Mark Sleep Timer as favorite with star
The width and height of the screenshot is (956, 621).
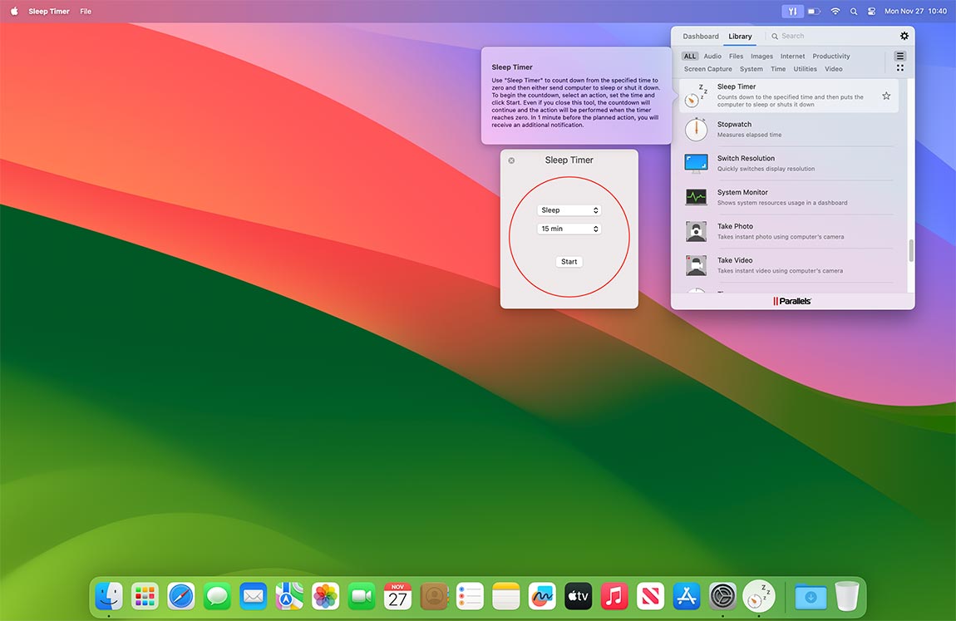[886, 96]
